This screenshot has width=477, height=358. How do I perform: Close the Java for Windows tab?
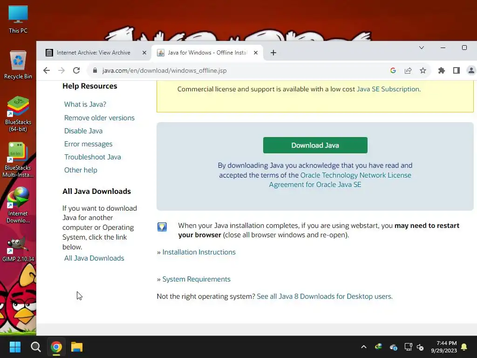pos(256,53)
